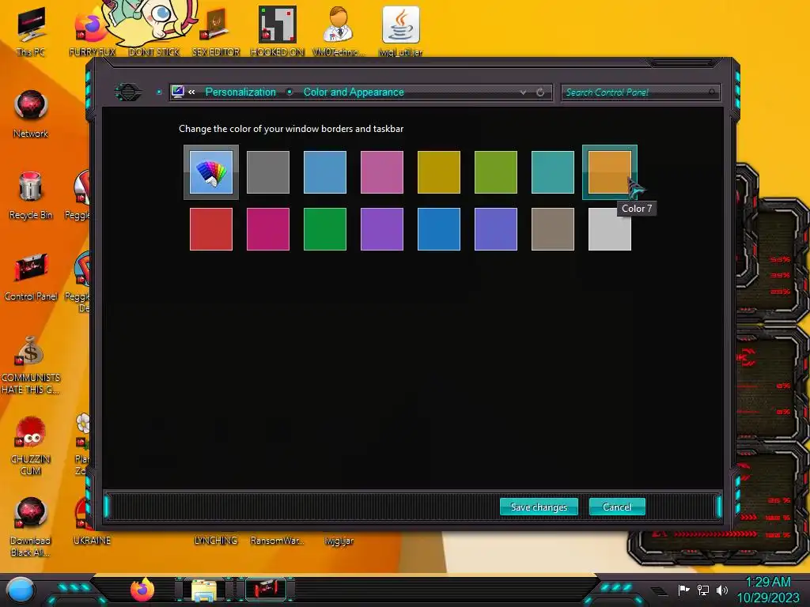Image resolution: width=810 pixels, height=607 pixels.
Task: Click the Search Control Panel field
Action: point(641,92)
